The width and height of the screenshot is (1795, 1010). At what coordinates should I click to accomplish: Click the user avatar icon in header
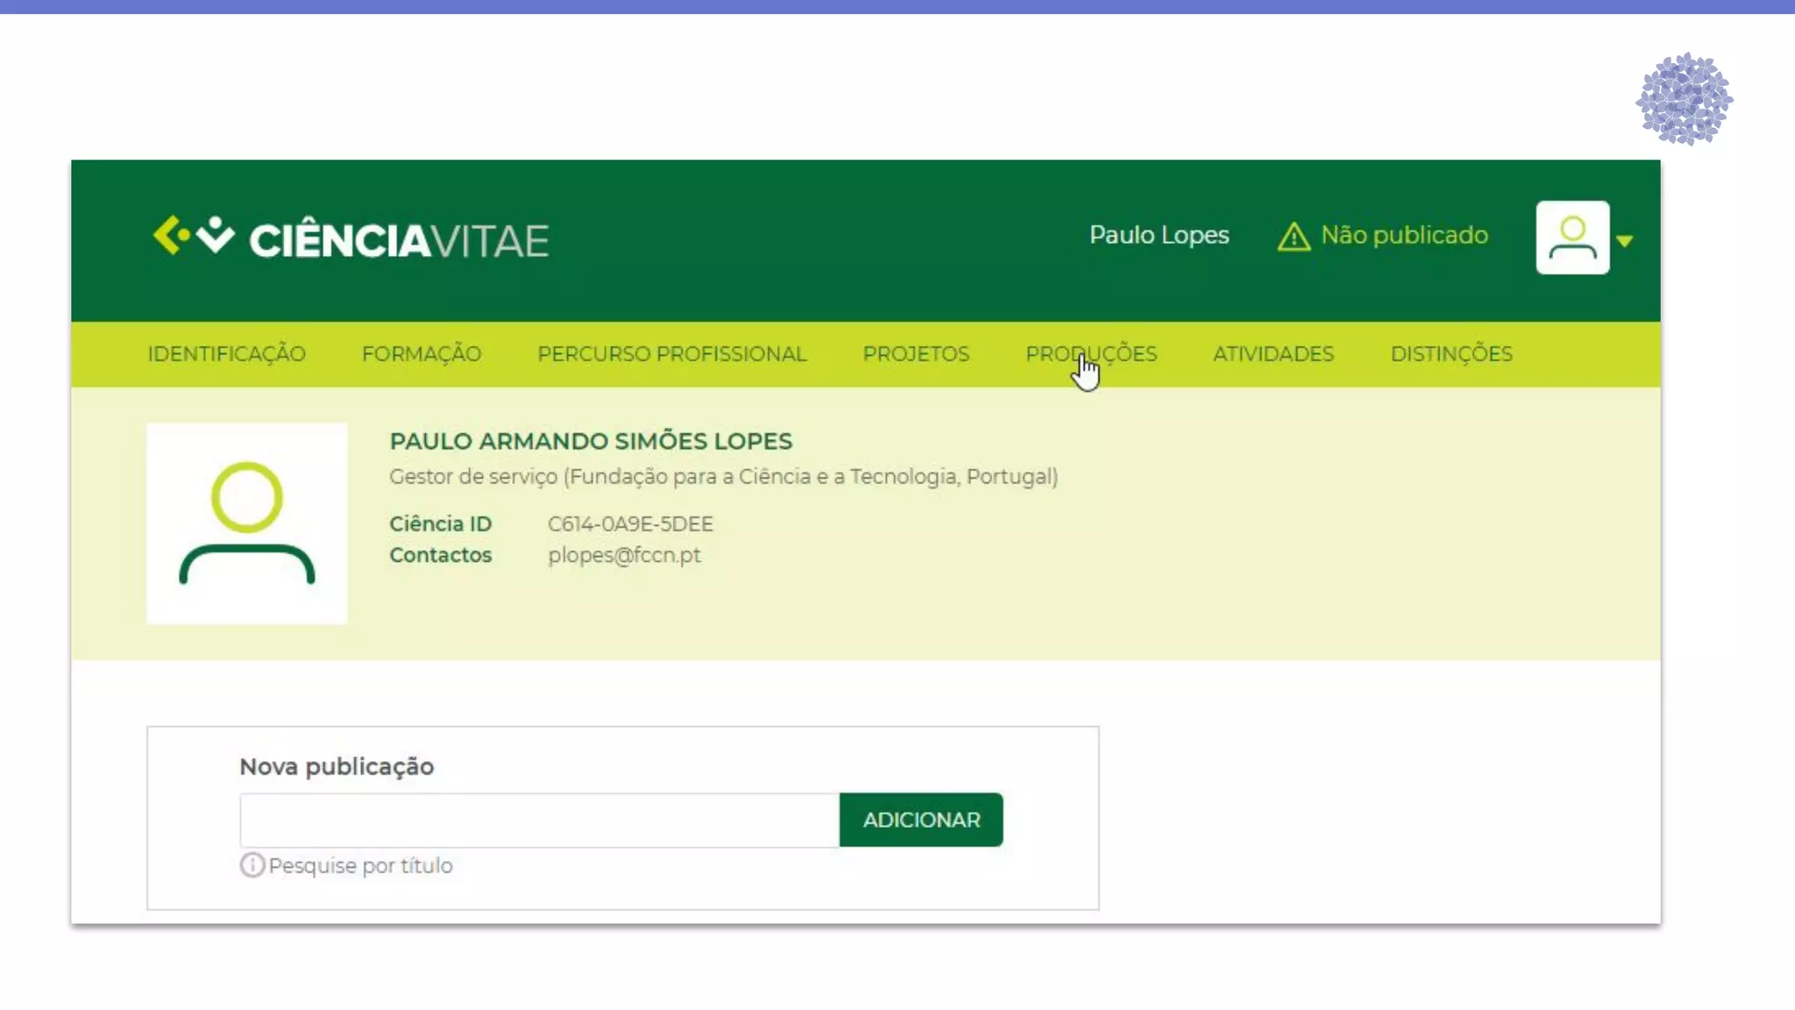[x=1572, y=238]
